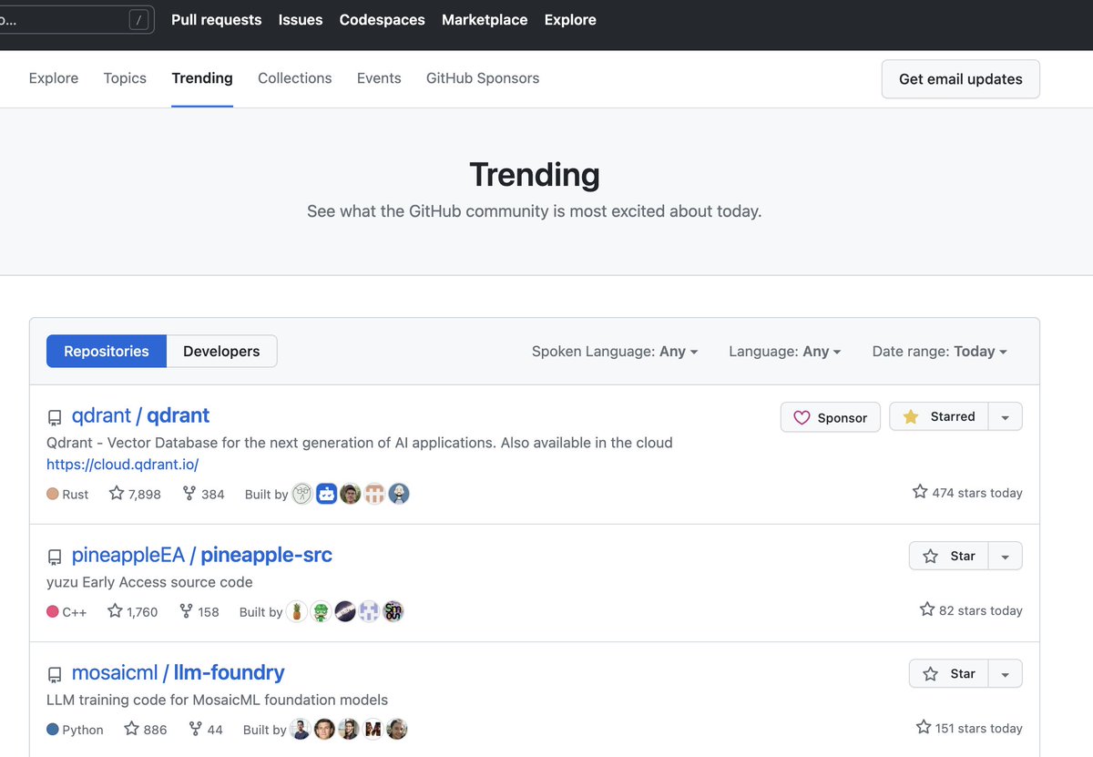This screenshot has width=1093, height=757.
Task: Go to Codespaces in the top navigation
Action: [x=383, y=20]
